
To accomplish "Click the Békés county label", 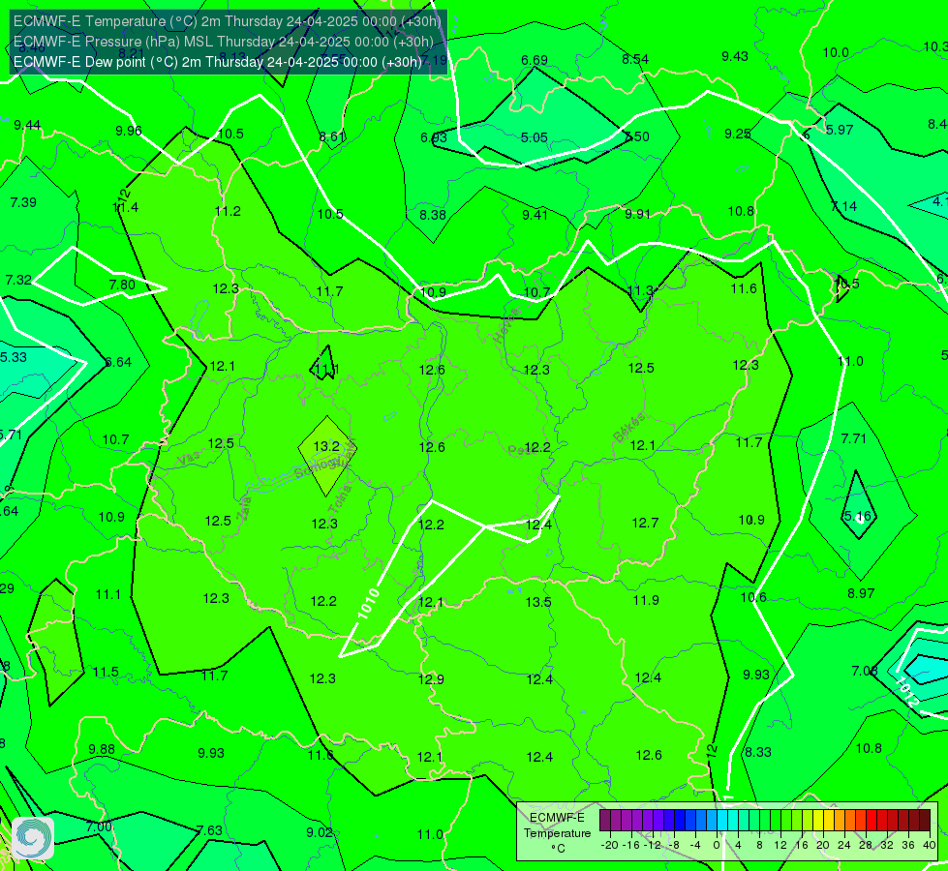I will click(x=628, y=428).
